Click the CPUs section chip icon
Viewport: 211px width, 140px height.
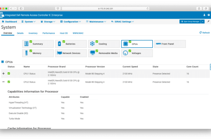[3, 62]
